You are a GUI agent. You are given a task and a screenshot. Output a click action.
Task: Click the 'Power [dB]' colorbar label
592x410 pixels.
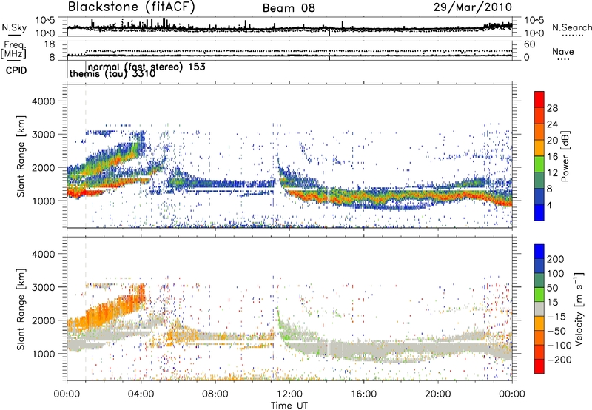tap(565, 157)
